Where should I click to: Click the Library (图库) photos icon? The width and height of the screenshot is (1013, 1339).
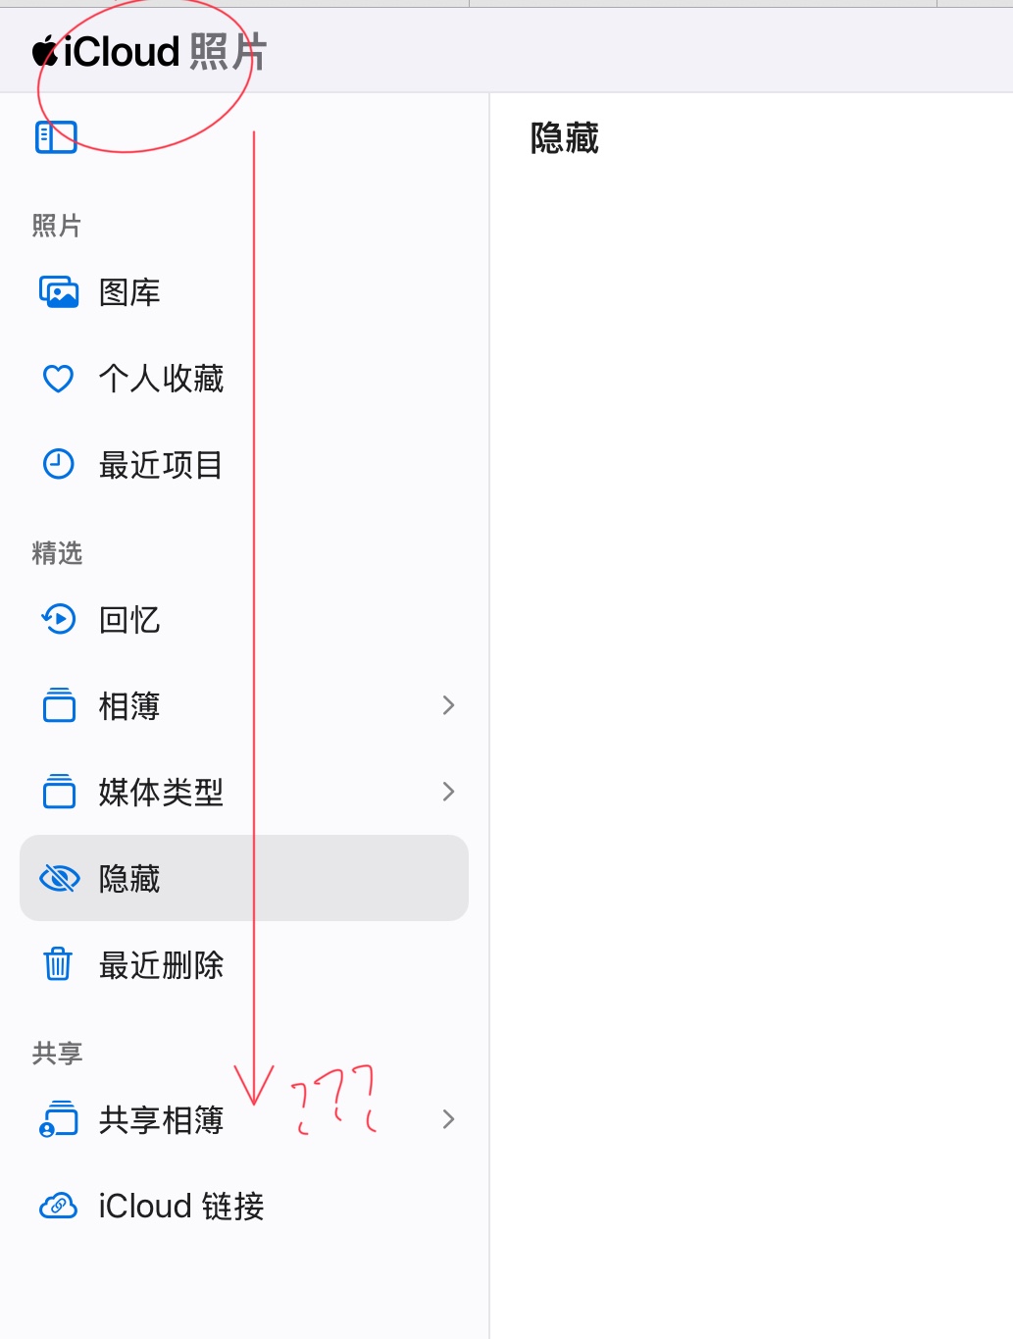(x=59, y=292)
